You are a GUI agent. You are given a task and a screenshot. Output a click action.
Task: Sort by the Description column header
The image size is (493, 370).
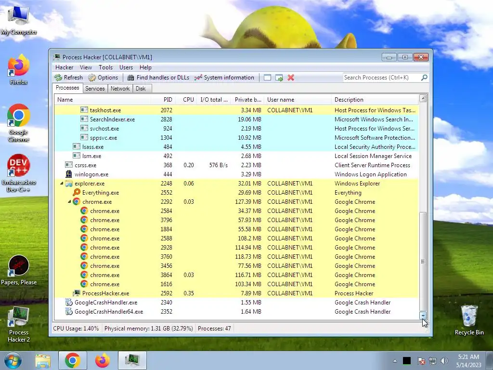click(375, 99)
